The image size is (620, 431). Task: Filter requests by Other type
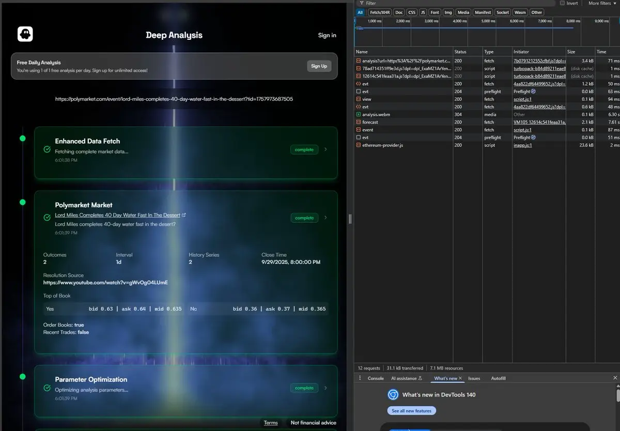click(537, 12)
